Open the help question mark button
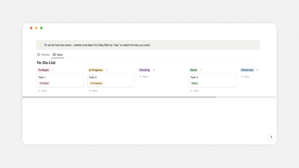 pyautogui.click(x=271, y=137)
